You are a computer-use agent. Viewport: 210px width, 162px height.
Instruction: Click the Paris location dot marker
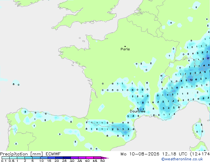tap(125, 46)
